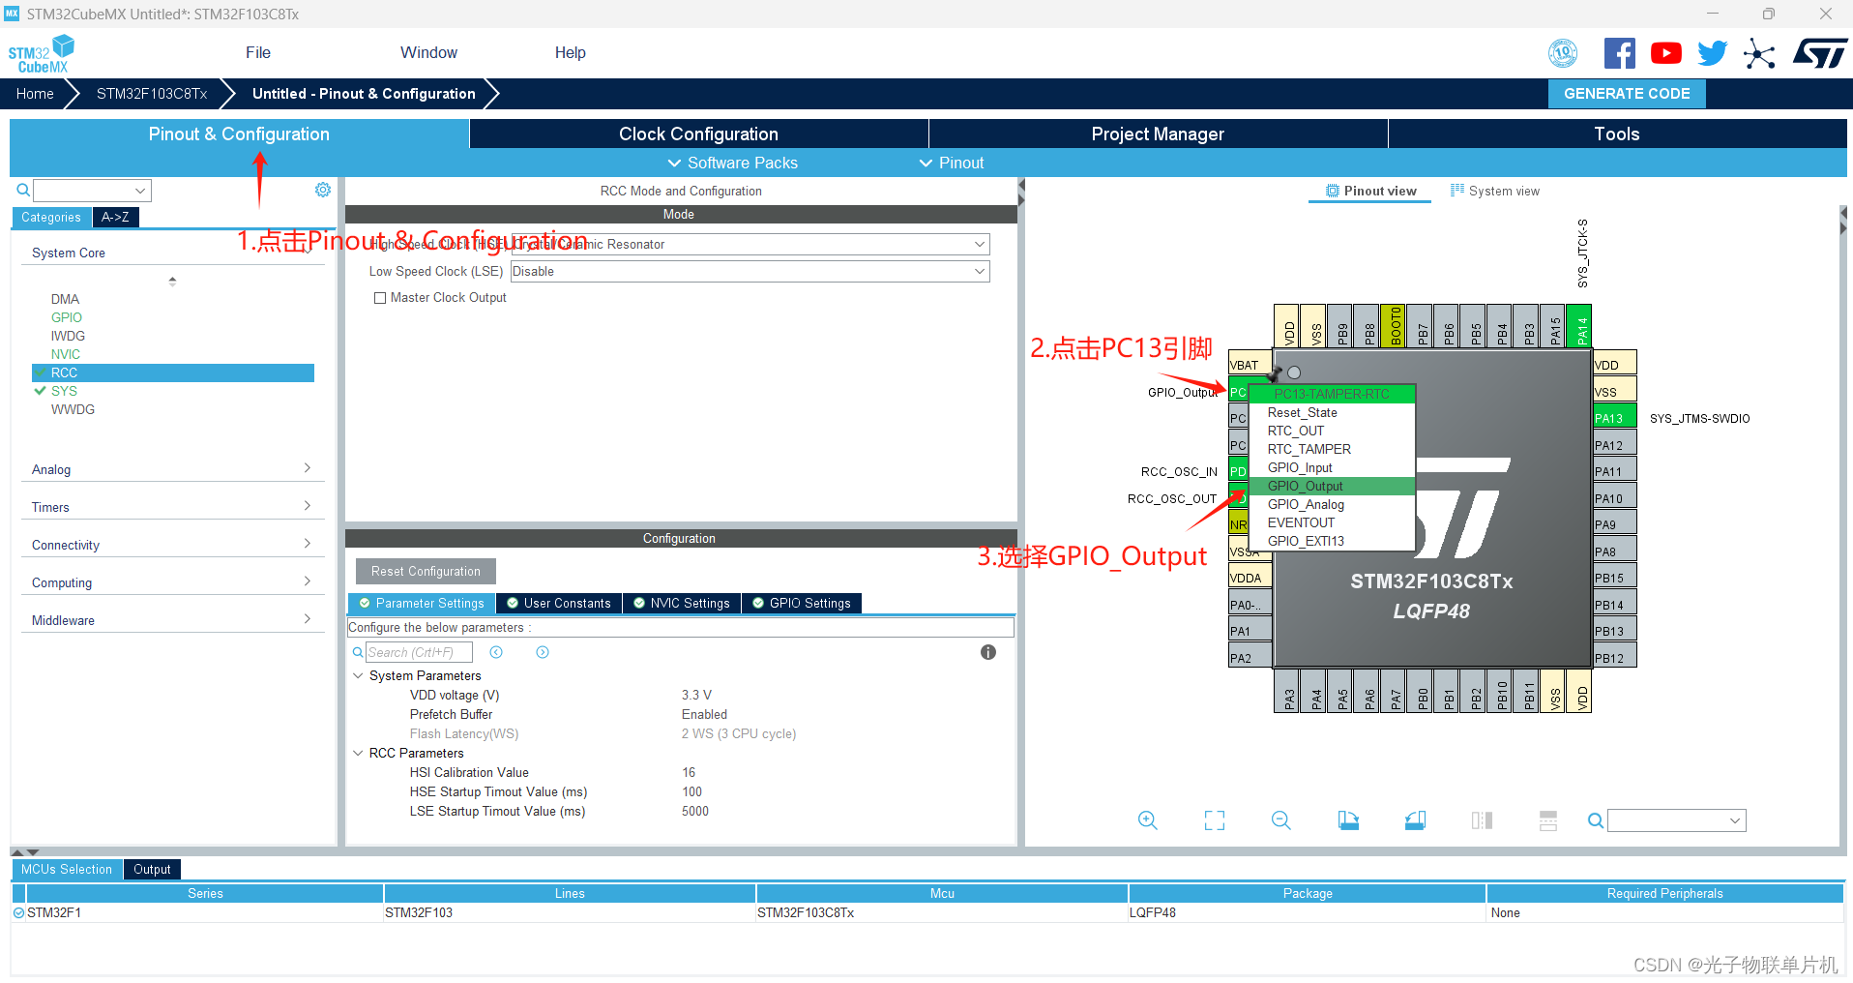Image resolution: width=1853 pixels, height=983 pixels.
Task: Open the pin search combo box
Action: pyautogui.click(x=1677, y=820)
